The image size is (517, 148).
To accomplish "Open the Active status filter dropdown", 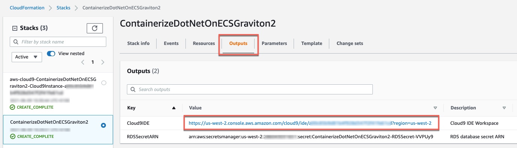I will 27,57.
